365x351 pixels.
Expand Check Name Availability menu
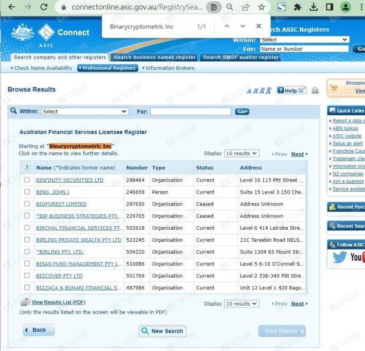point(42,68)
